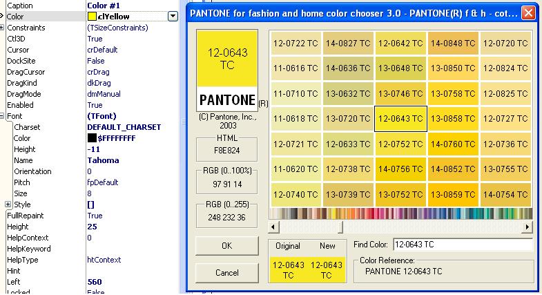This screenshot has height=295, width=542.
Task: Select the 12-0825 TC color swatch
Action: 505,93
